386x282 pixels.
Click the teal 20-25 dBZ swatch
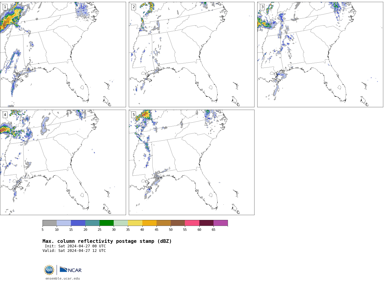(x=92, y=223)
